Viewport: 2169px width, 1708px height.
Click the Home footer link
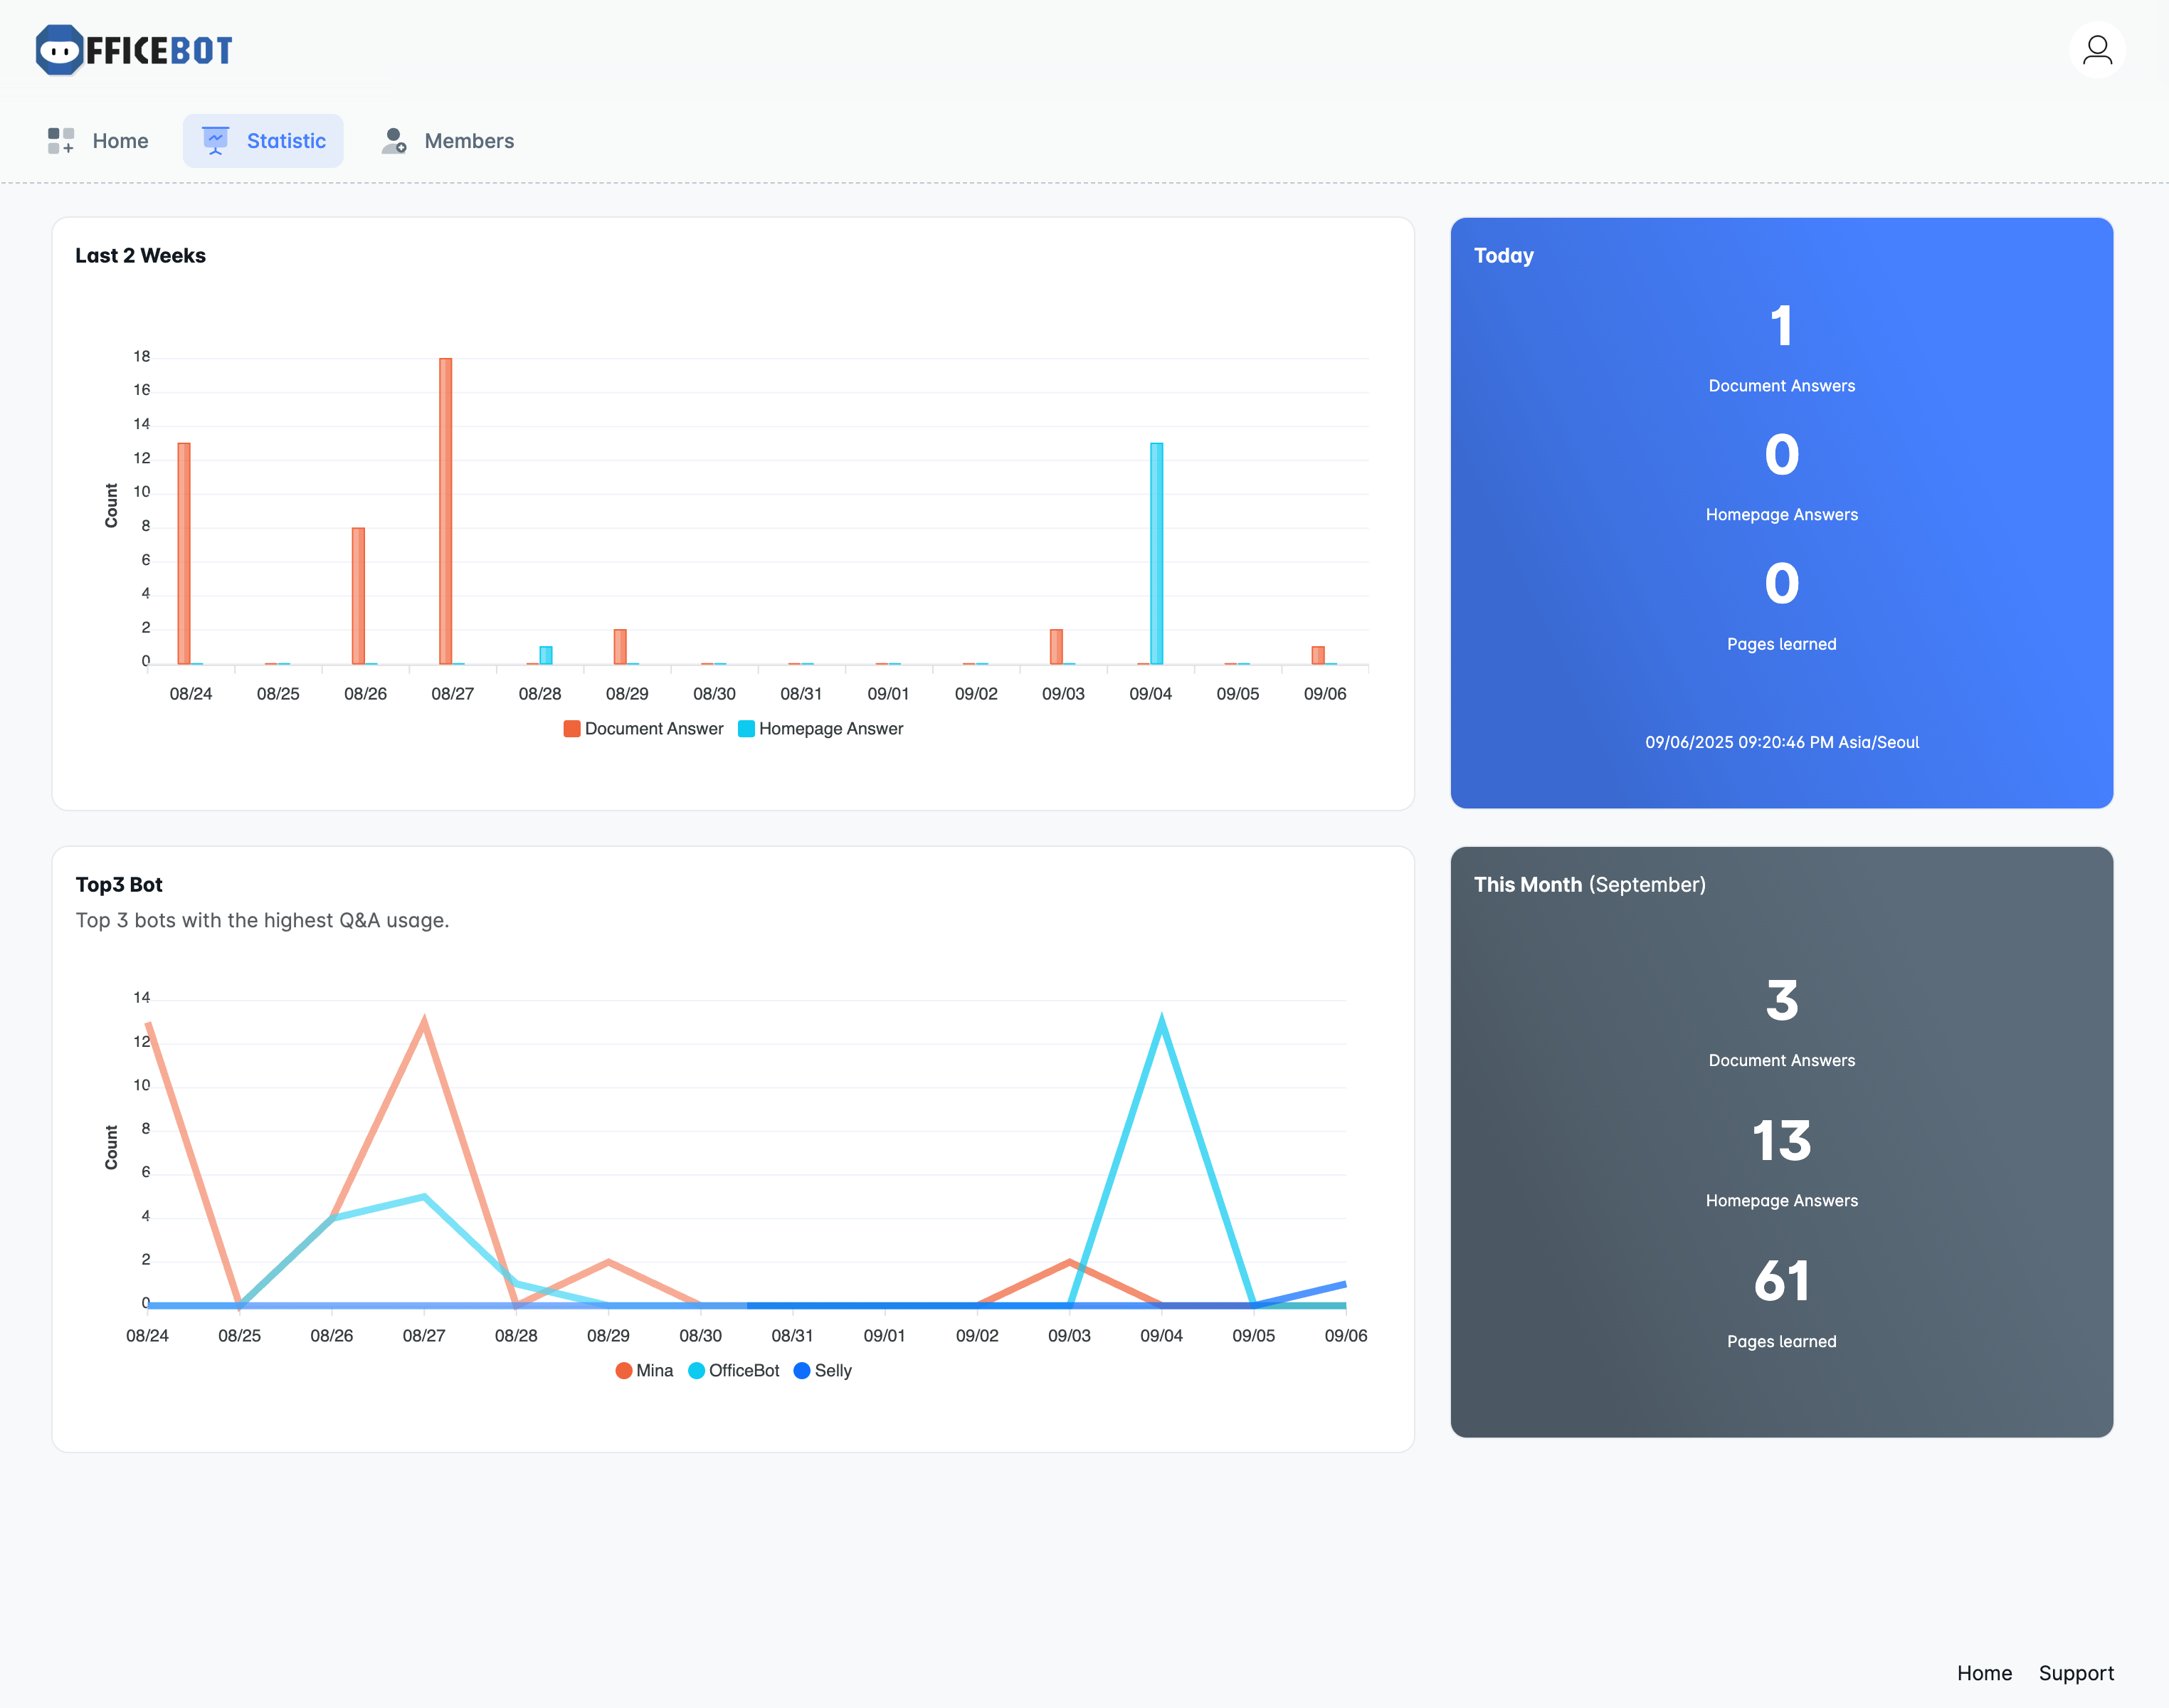pos(1984,1673)
